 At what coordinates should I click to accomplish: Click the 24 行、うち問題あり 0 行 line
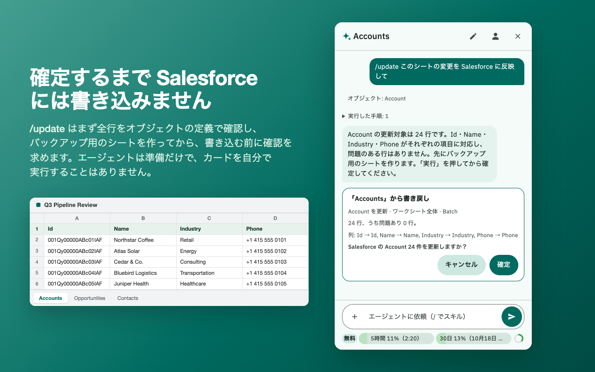click(x=383, y=223)
